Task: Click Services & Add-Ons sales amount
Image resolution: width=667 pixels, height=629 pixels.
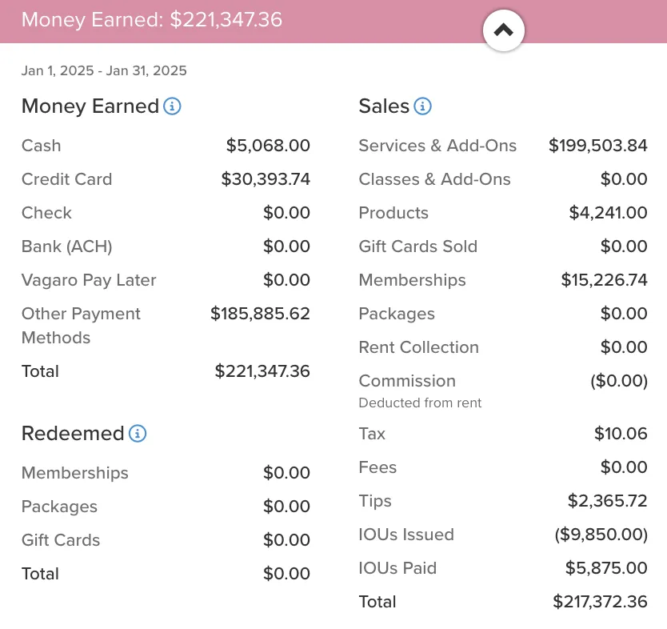Action: point(597,146)
